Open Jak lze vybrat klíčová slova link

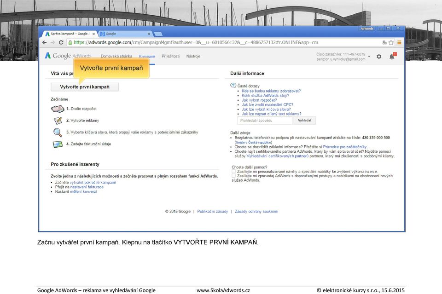pyautogui.click(x=266, y=109)
